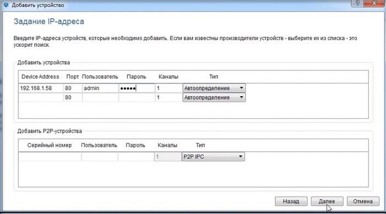
Task: Click the Далее button
Action: point(327,201)
